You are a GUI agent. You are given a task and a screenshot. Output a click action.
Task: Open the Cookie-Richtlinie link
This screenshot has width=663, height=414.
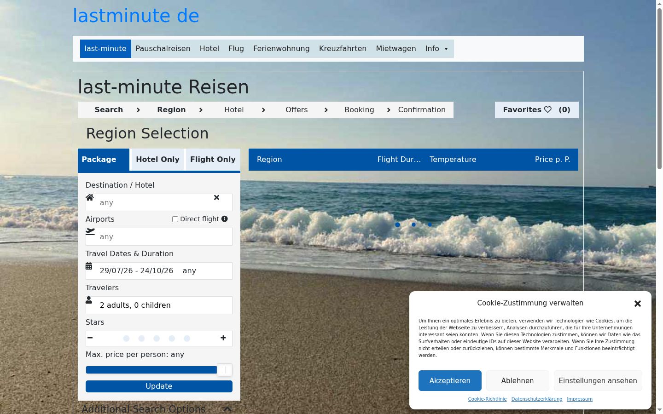pos(487,399)
